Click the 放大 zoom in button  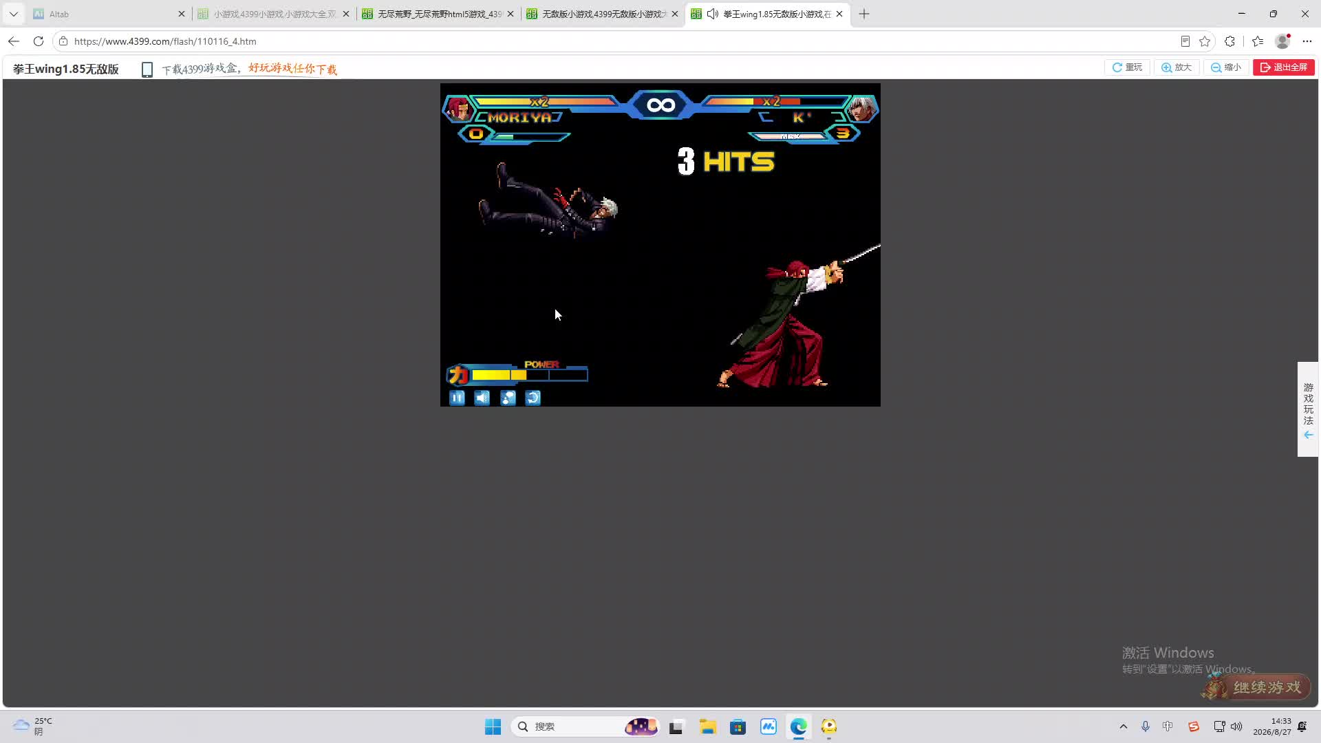pyautogui.click(x=1177, y=67)
